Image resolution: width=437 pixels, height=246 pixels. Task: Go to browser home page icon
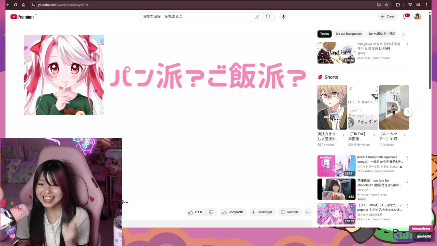click(x=24, y=5)
